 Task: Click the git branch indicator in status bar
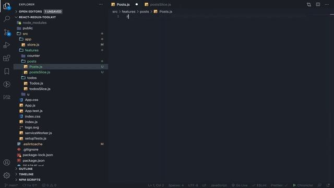pyautogui.click(x=11, y=185)
